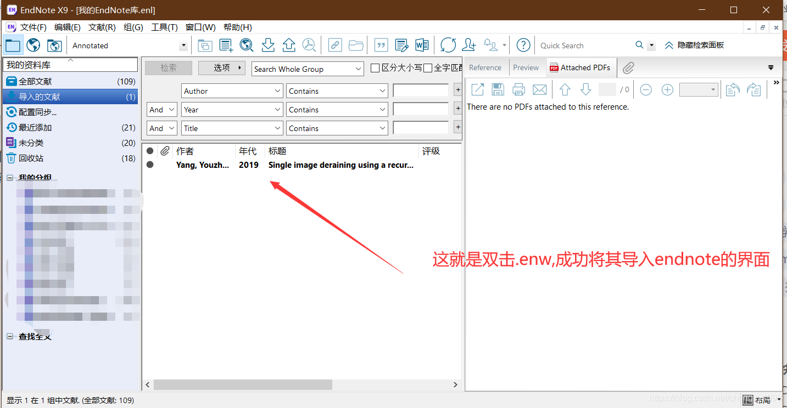This screenshot has width=787, height=408.
Task: Rotate PDF counterclockwise icon
Action: [x=733, y=89]
